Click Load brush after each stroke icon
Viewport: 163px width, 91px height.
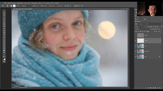(18, 6)
